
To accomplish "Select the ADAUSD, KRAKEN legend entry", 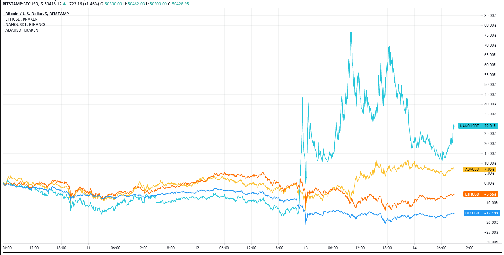I will [x=22, y=30].
